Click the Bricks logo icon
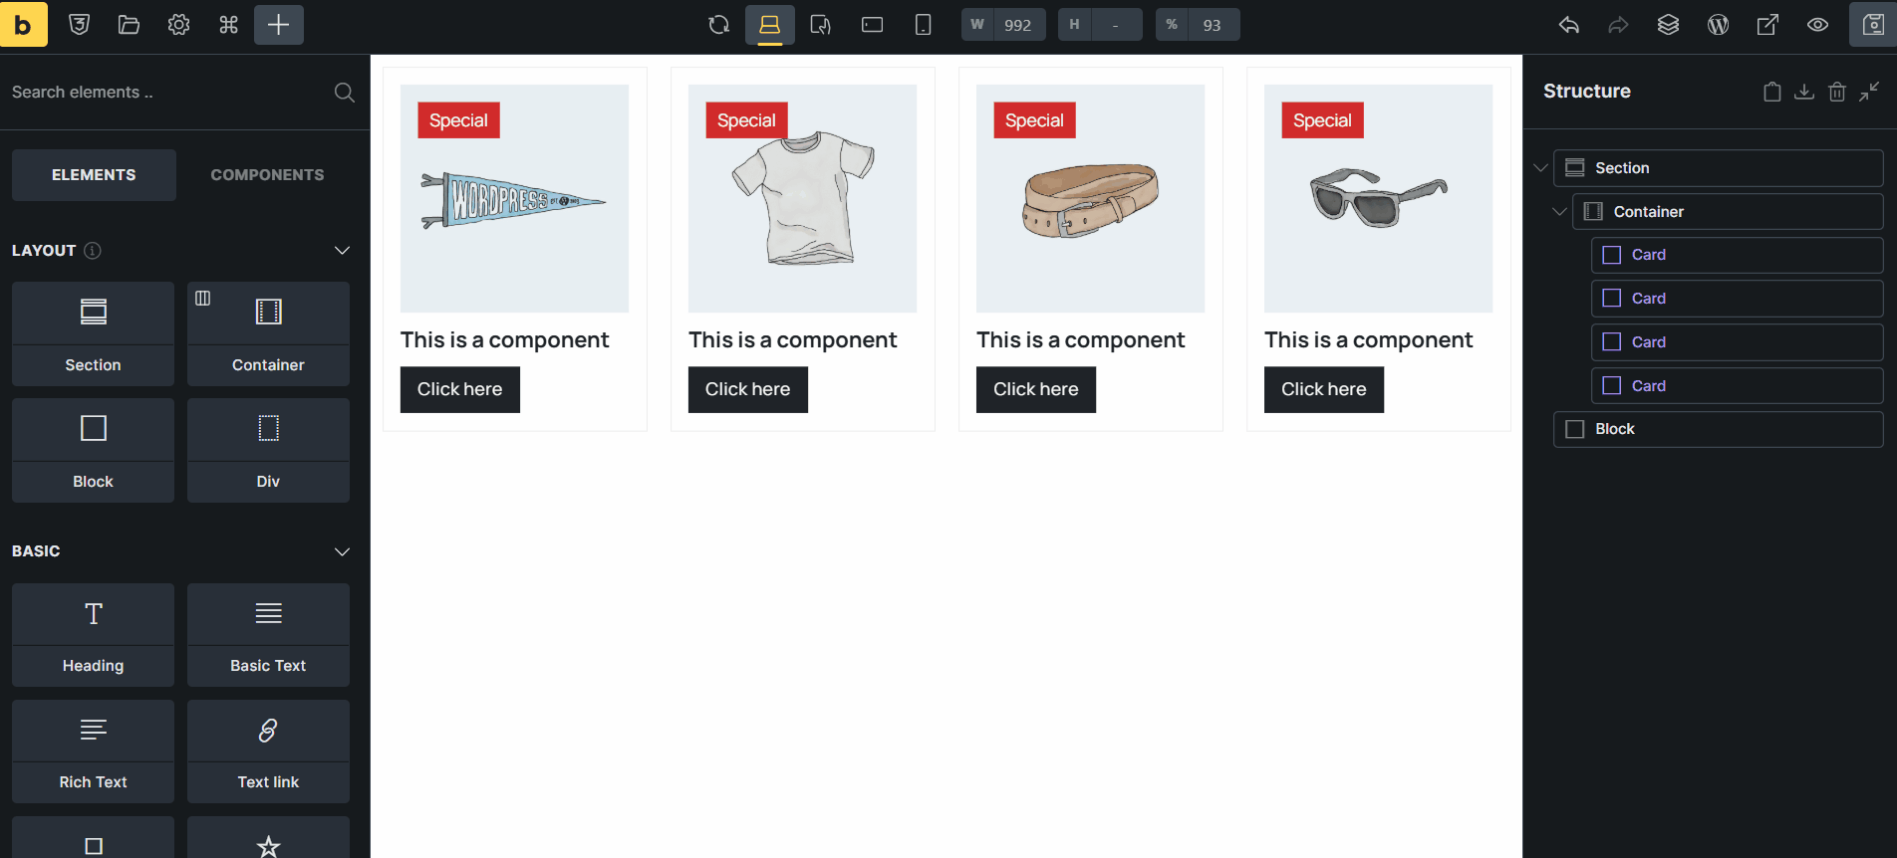This screenshot has width=1897, height=858. click(x=24, y=24)
